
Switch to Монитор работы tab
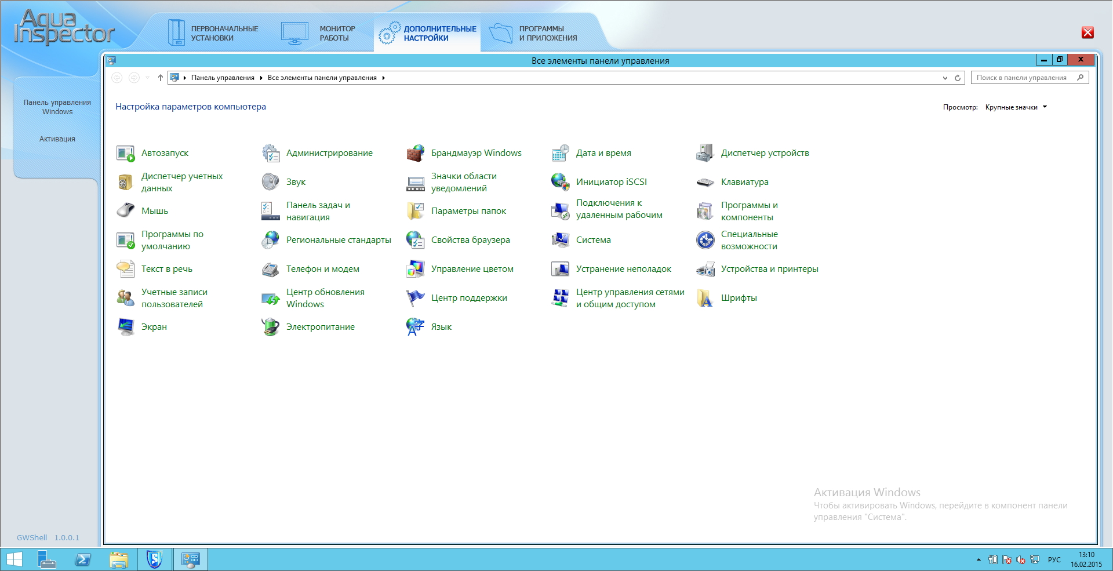coord(319,33)
